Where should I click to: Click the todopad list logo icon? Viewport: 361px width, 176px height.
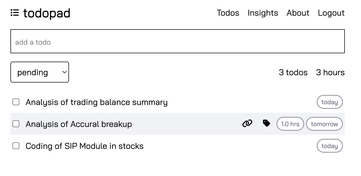point(15,13)
